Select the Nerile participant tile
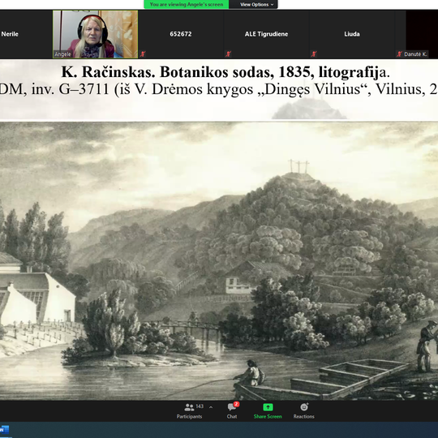This screenshot has width=438, height=438. [26, 34]
